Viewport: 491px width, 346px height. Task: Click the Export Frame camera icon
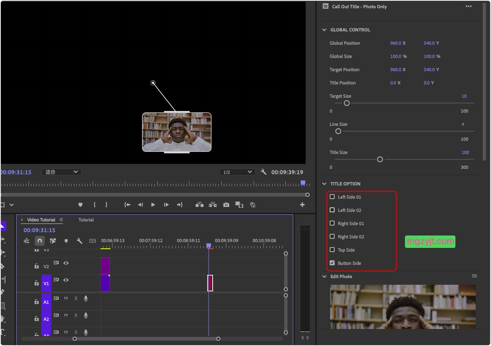226,204
